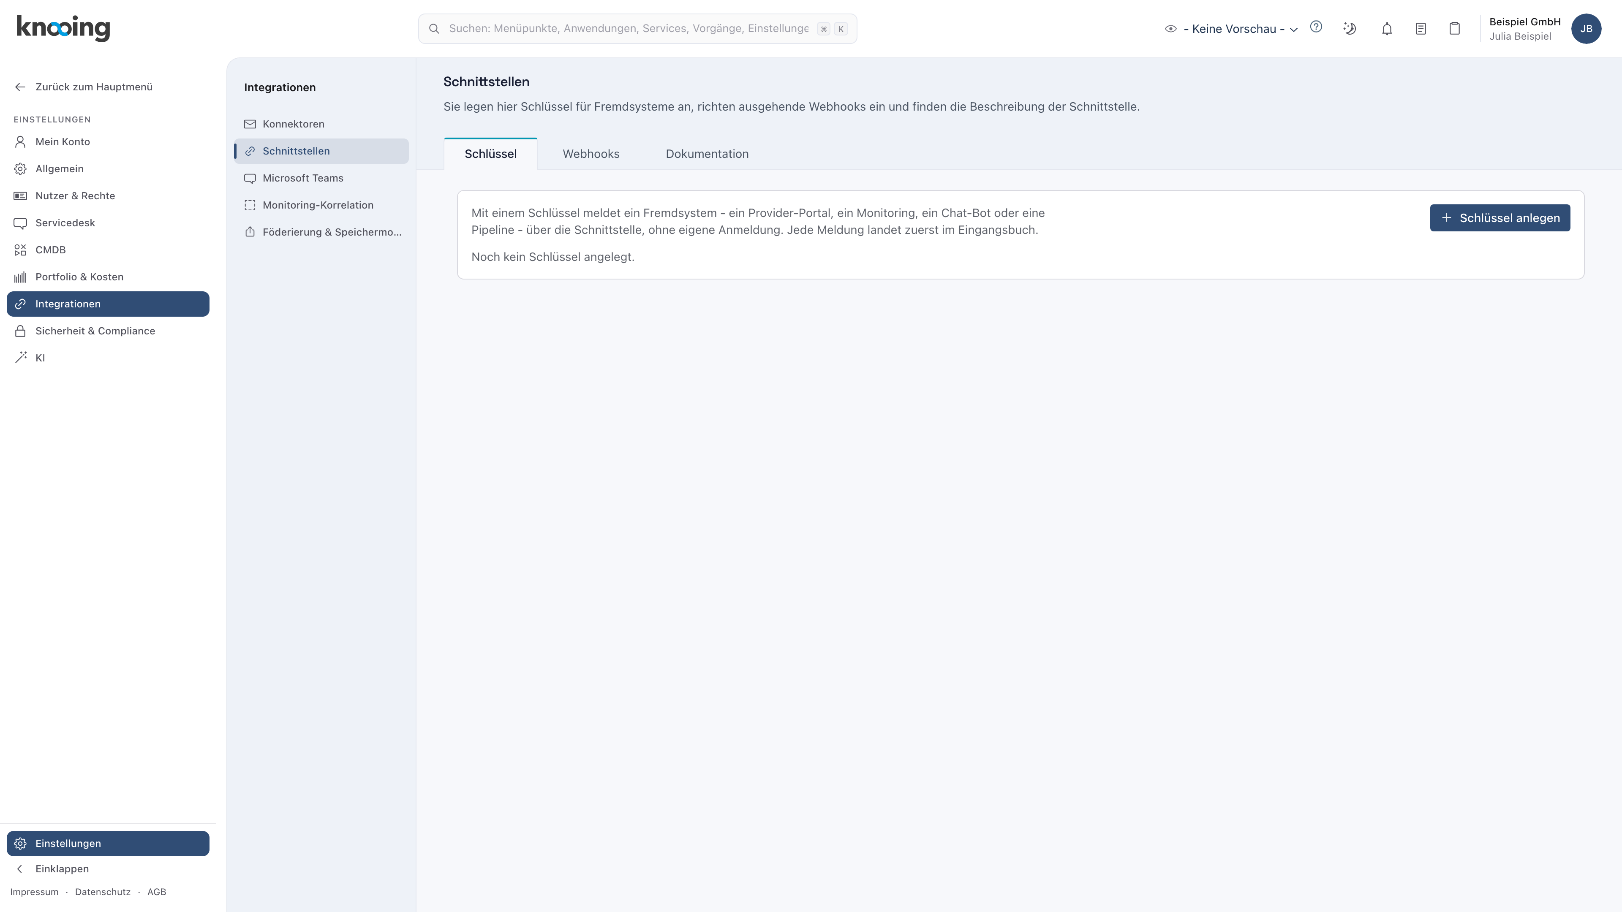The height and width of the screenshot is (912, 1622).
Task: Click the Einstellungen button at bottom
Action: point(108,844)
